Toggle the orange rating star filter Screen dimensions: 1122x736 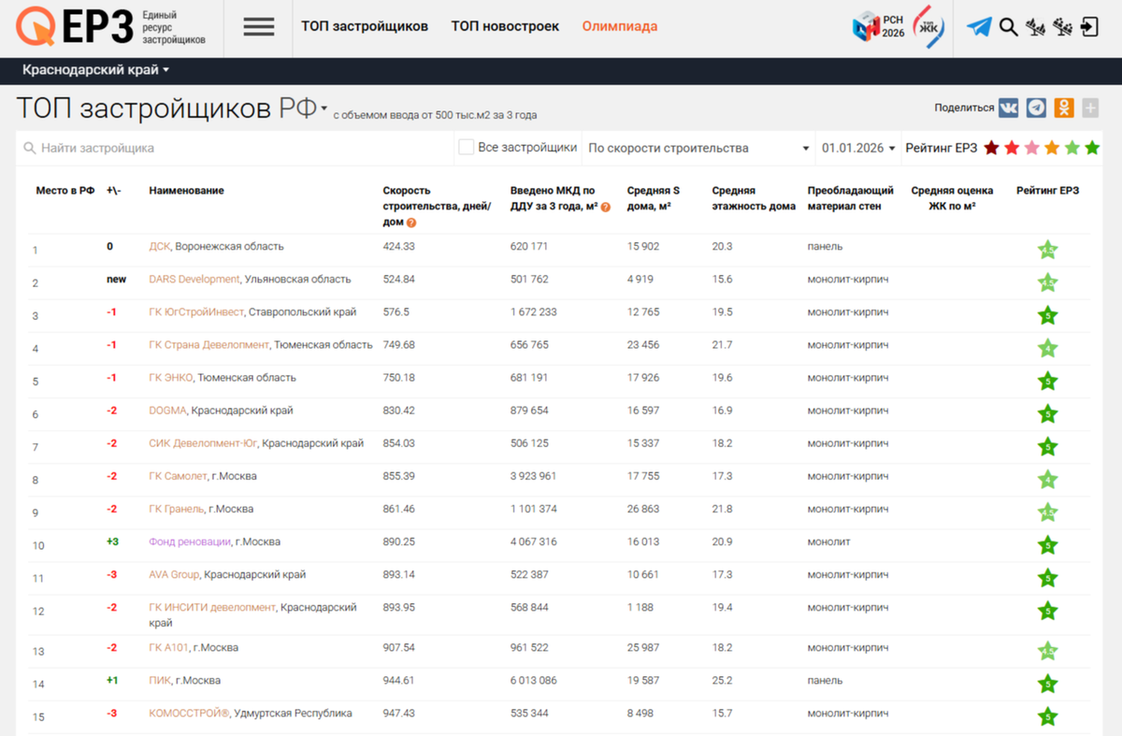(x=1052, y=148)
